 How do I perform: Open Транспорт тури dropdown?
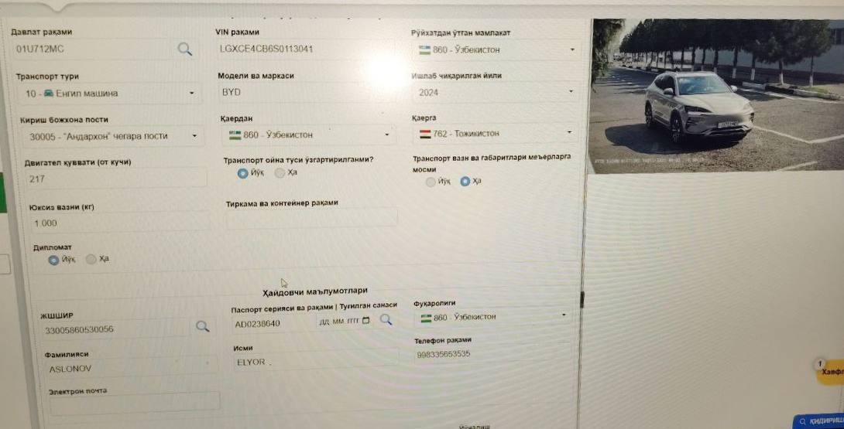tap(110, 94)
